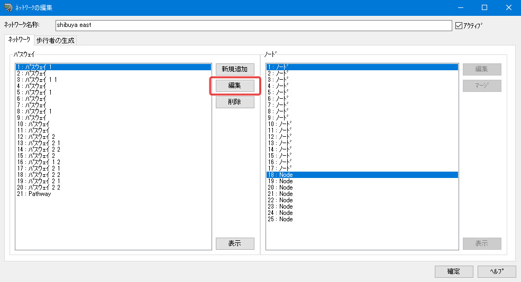Image resolution: width=521 pixels, height=282 pixels.
Task: Click the 新規追加 button for pathways
Action: click(x=235, y=69)
